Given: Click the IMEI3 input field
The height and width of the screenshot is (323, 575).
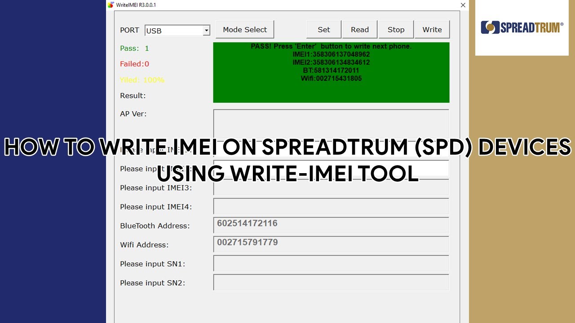Looking at the screenshot, I should click(x=331, y=188).
